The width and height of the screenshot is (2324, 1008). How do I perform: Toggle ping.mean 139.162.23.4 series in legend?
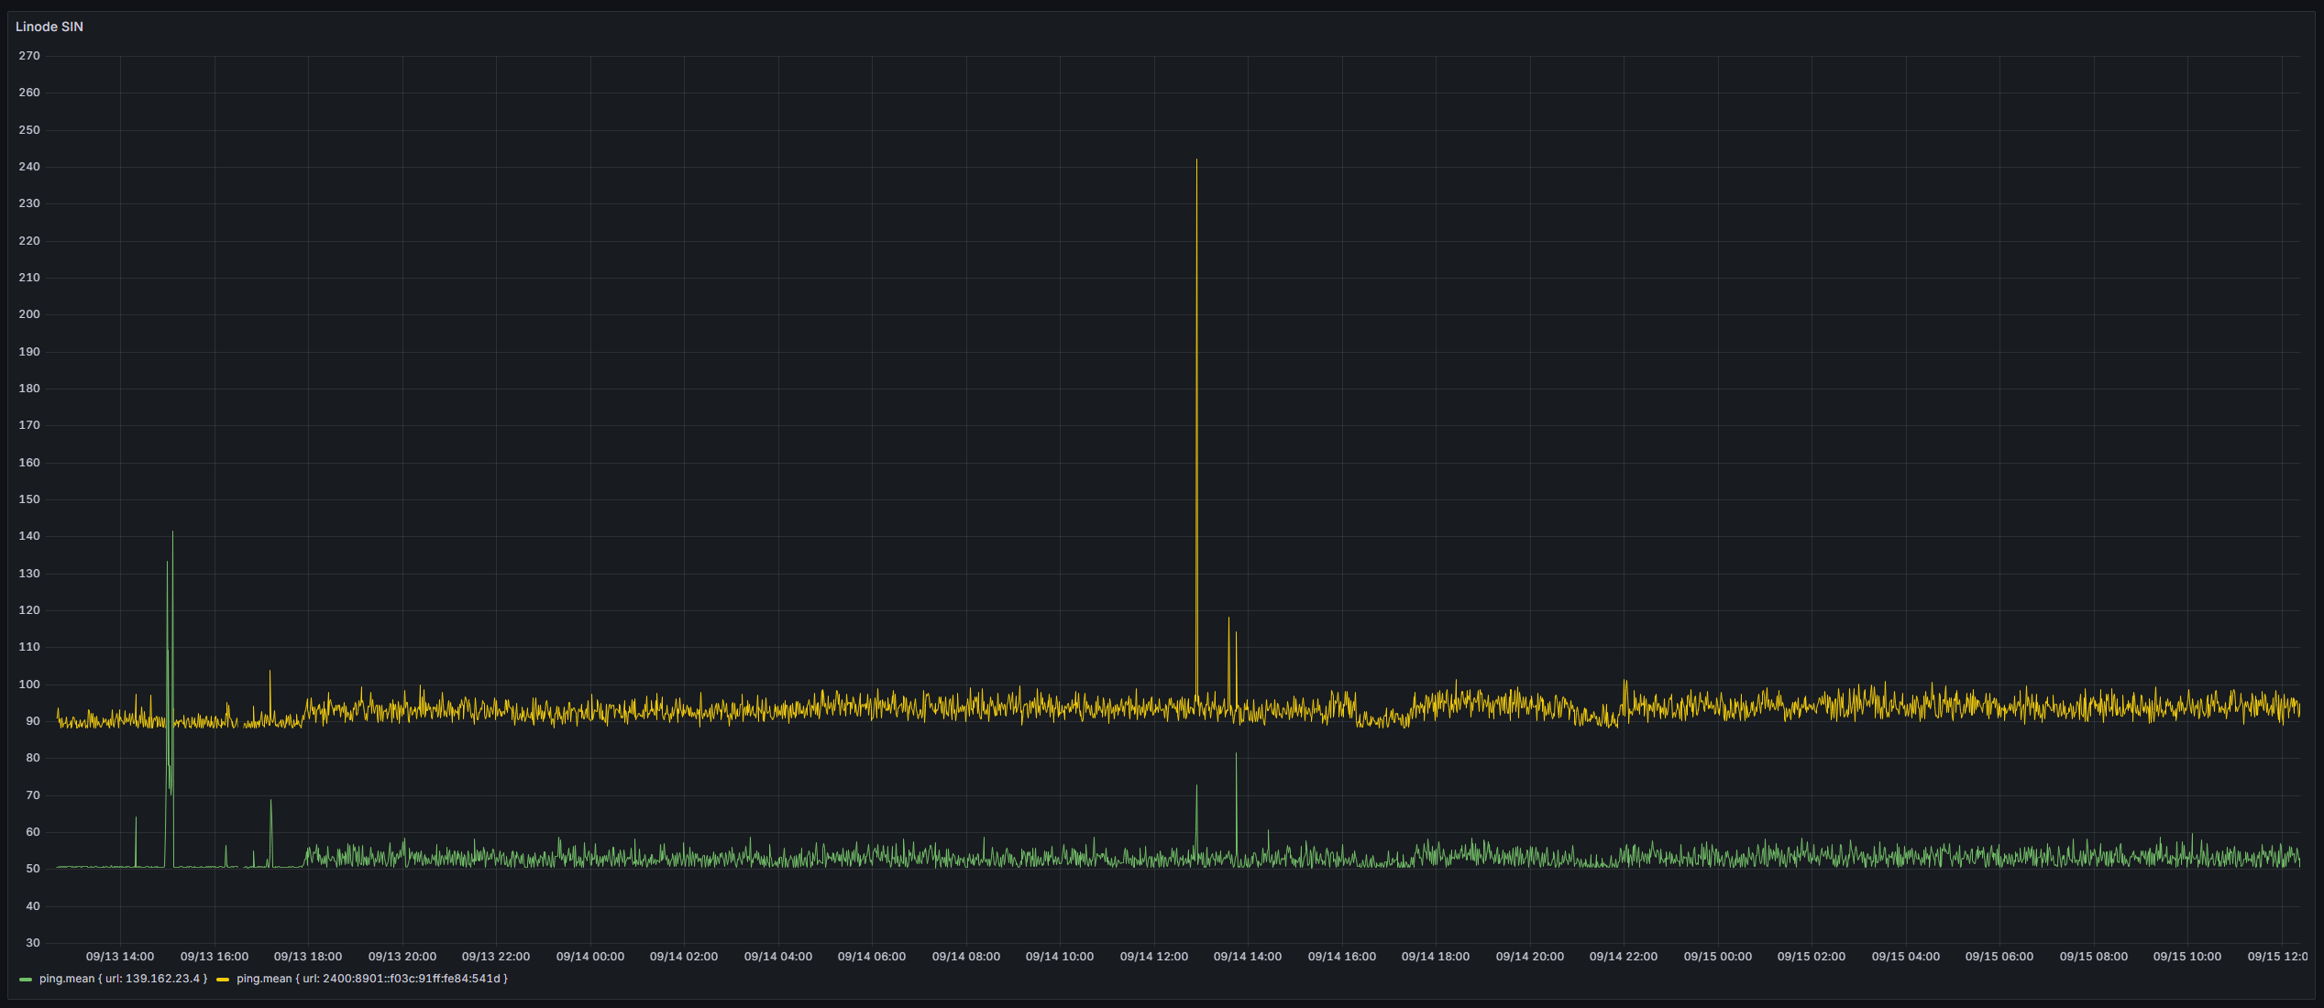123,979
